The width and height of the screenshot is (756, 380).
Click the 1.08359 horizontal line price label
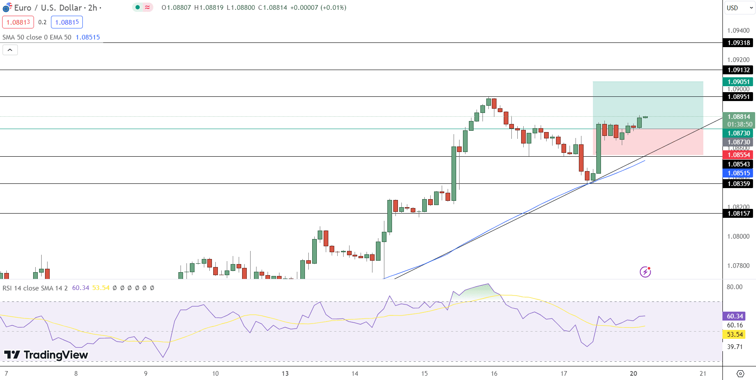pyautogui.click(x=738, y=184)
